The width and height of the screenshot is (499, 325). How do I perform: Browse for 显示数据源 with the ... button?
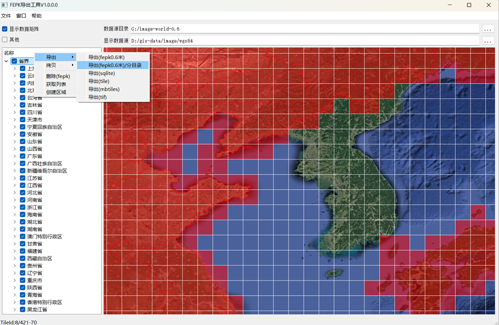coord(487,41)
